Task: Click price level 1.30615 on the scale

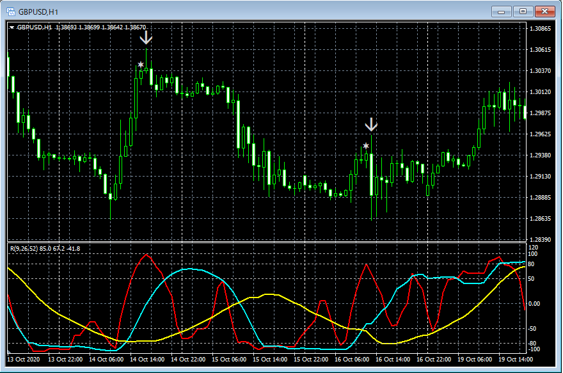Action: coord(541,49)
